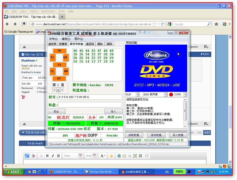Image resolution: width=237 pixels, height=180 pixels.
Task: Click segment 70 in seven-segment display
Action: [59, 51]
